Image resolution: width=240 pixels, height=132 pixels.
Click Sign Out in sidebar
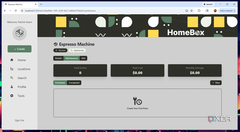tap(19, 120)
